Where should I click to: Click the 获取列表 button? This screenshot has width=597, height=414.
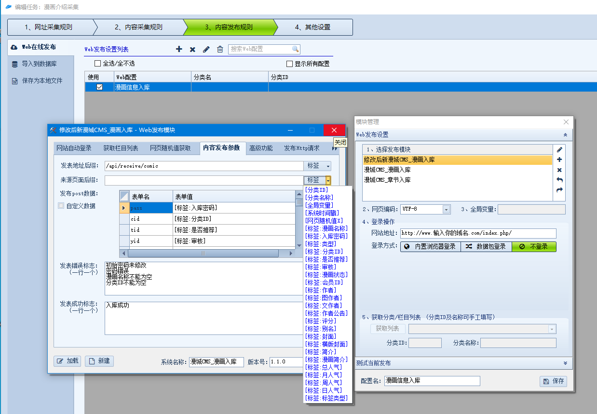[388, 329]
